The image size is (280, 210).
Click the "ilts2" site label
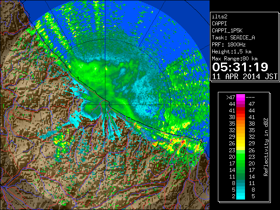tap(220, 17)
